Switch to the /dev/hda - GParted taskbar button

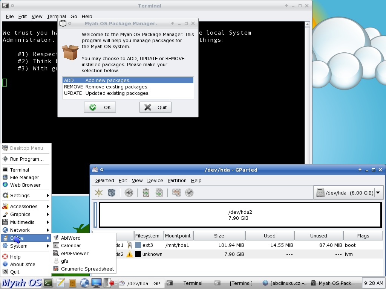click(141, 283)
